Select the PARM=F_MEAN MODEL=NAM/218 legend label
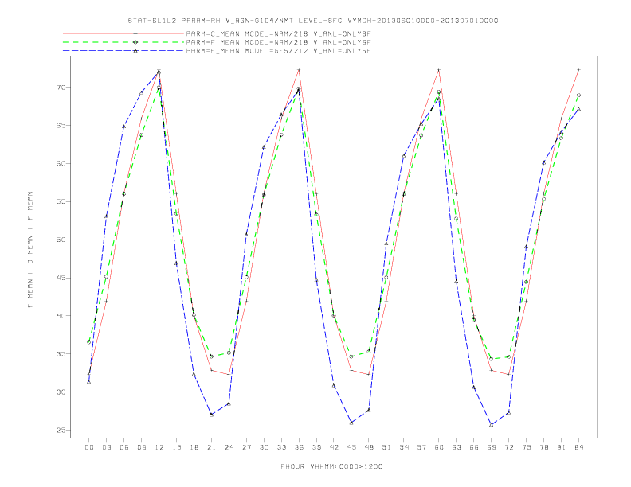This screenshot has width=631, height=487. (x=278, y=42)
